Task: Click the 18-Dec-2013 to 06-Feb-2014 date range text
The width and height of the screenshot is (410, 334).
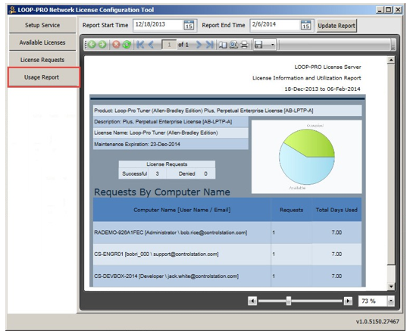Action: pyautogui.click(x=322, y=89)
